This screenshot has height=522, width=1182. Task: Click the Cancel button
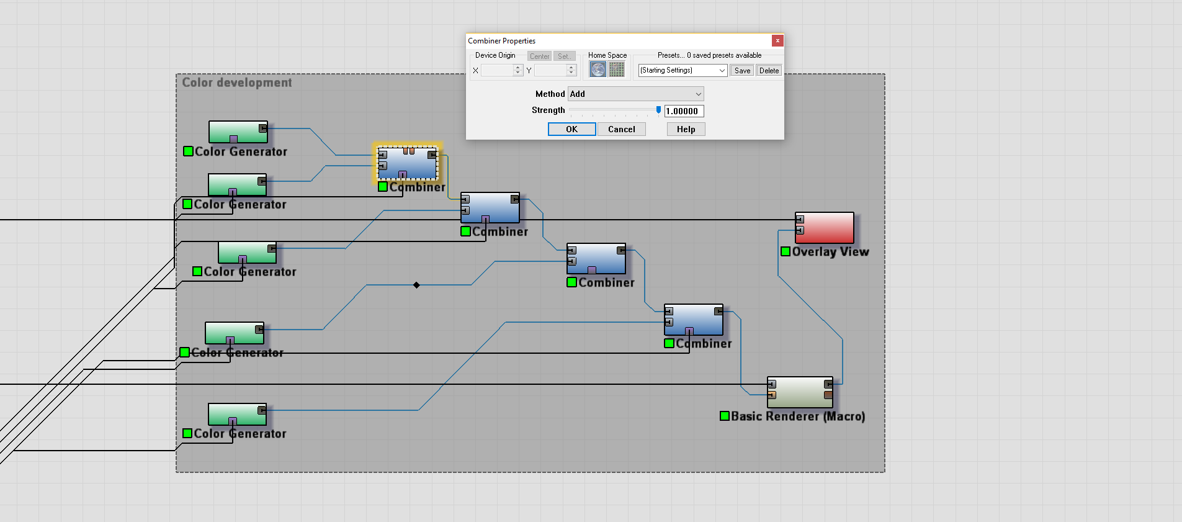point(621,129)
